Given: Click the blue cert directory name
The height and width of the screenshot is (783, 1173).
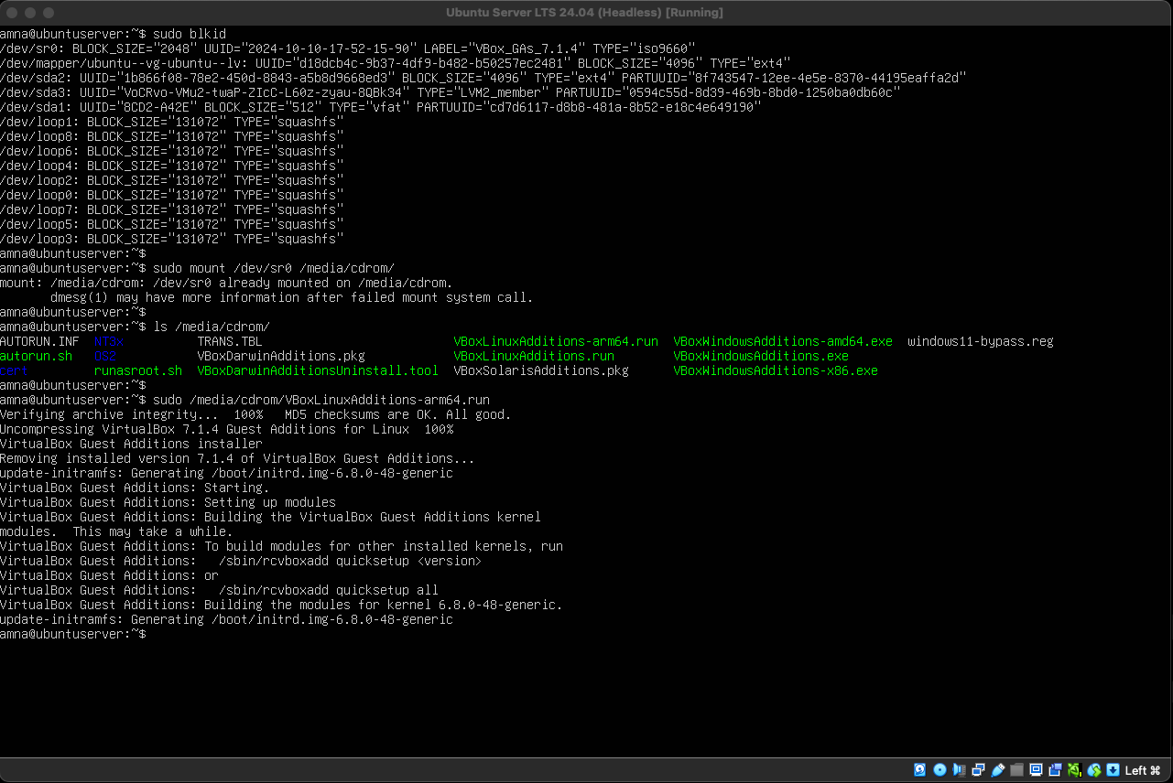Looking at the screenshot, I should pyautogui.click(x=14, y=370).
